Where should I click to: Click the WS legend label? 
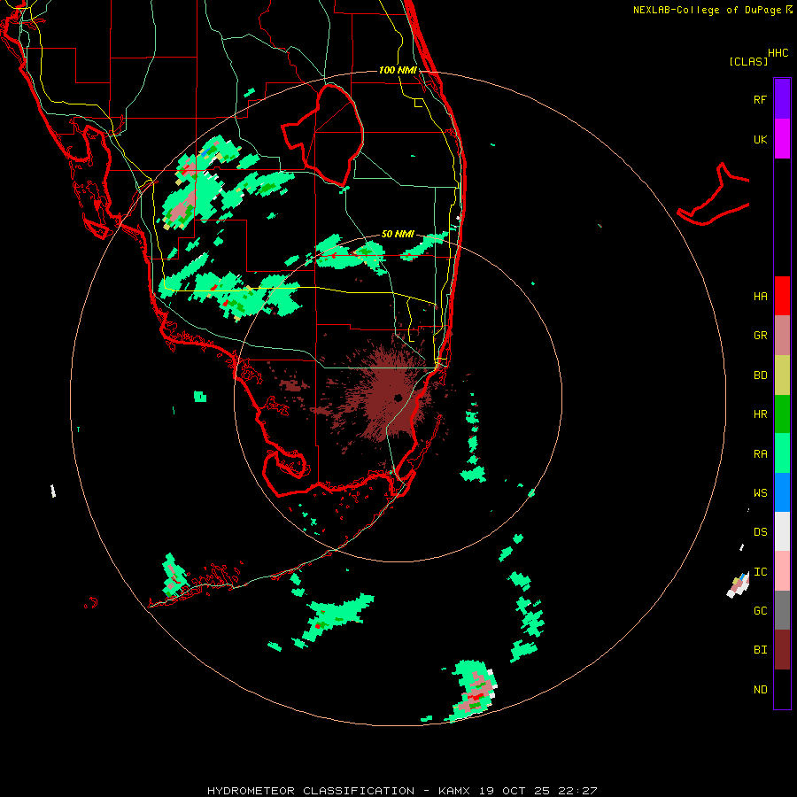[x=760, y=493]
